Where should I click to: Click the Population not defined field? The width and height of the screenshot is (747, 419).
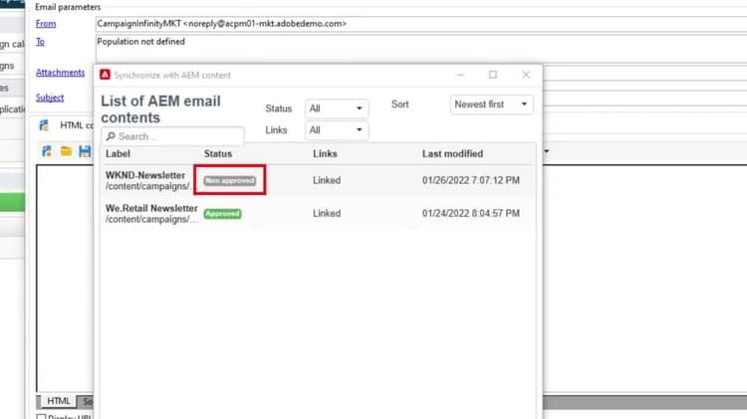pyautogui.click(x=421, y=48)
